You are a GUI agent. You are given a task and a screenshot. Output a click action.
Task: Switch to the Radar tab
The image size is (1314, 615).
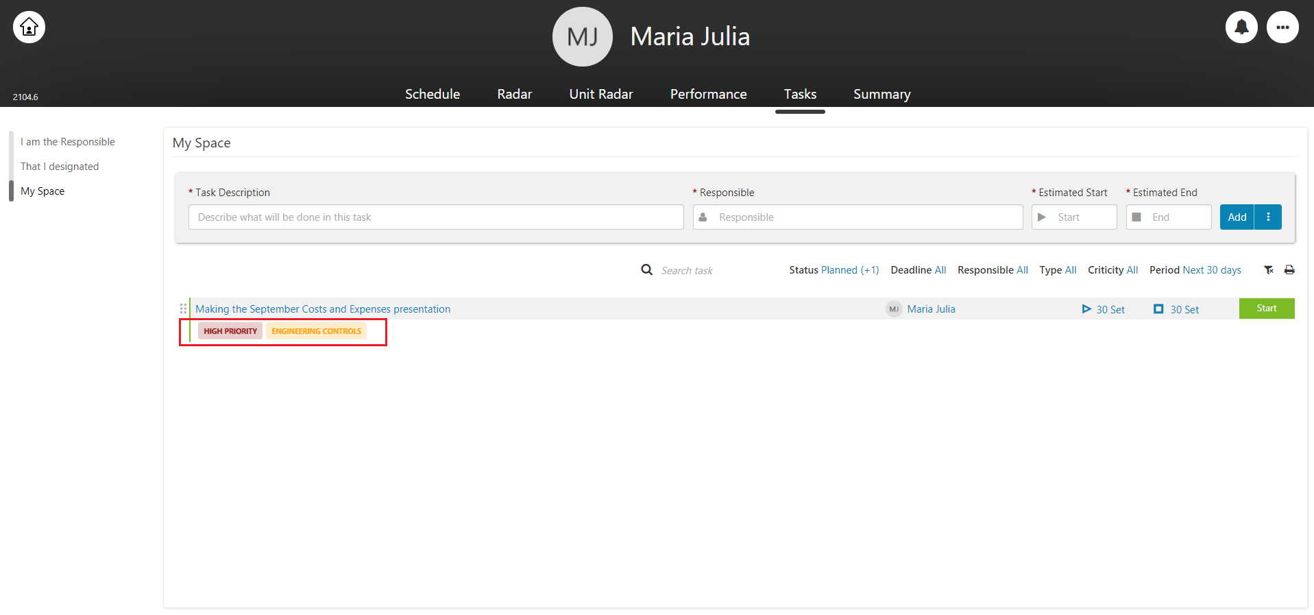coord(515,94)
